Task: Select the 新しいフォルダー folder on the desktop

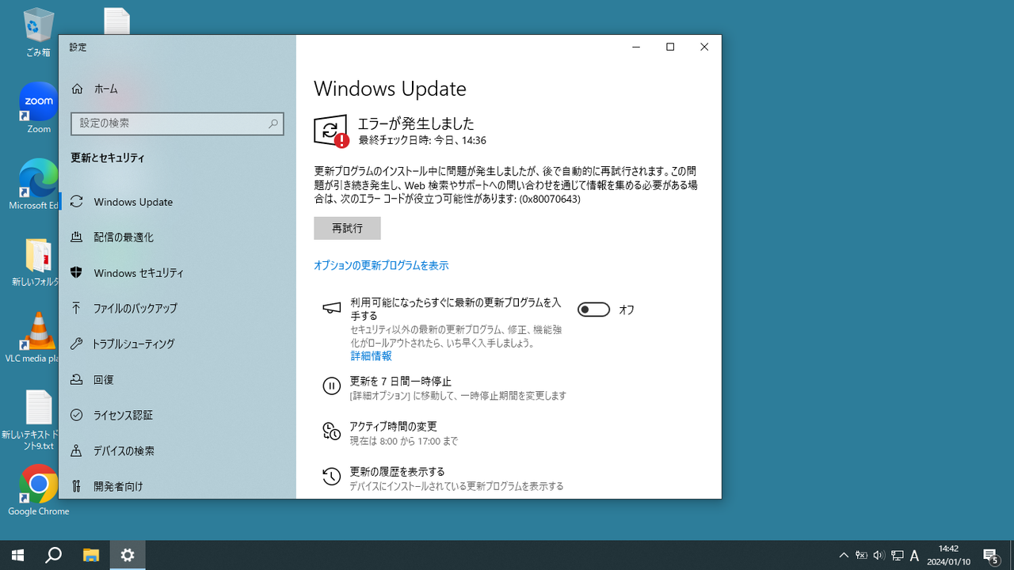Action: click(x=36, y=262)
